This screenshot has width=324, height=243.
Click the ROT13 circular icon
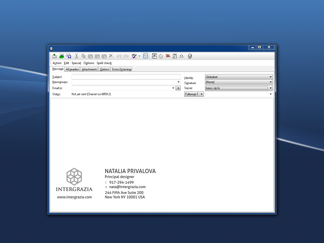(x=161, y=56)
